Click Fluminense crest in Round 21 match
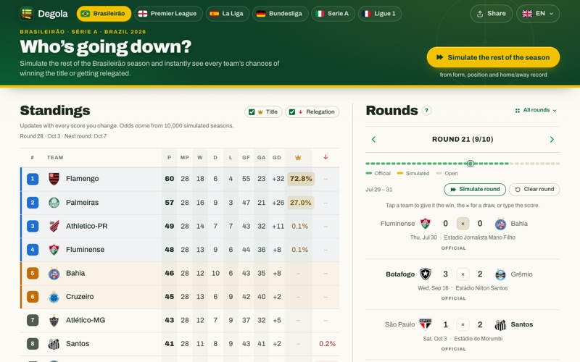The height and width of the screenshot is (362, 580). [426, 224]
